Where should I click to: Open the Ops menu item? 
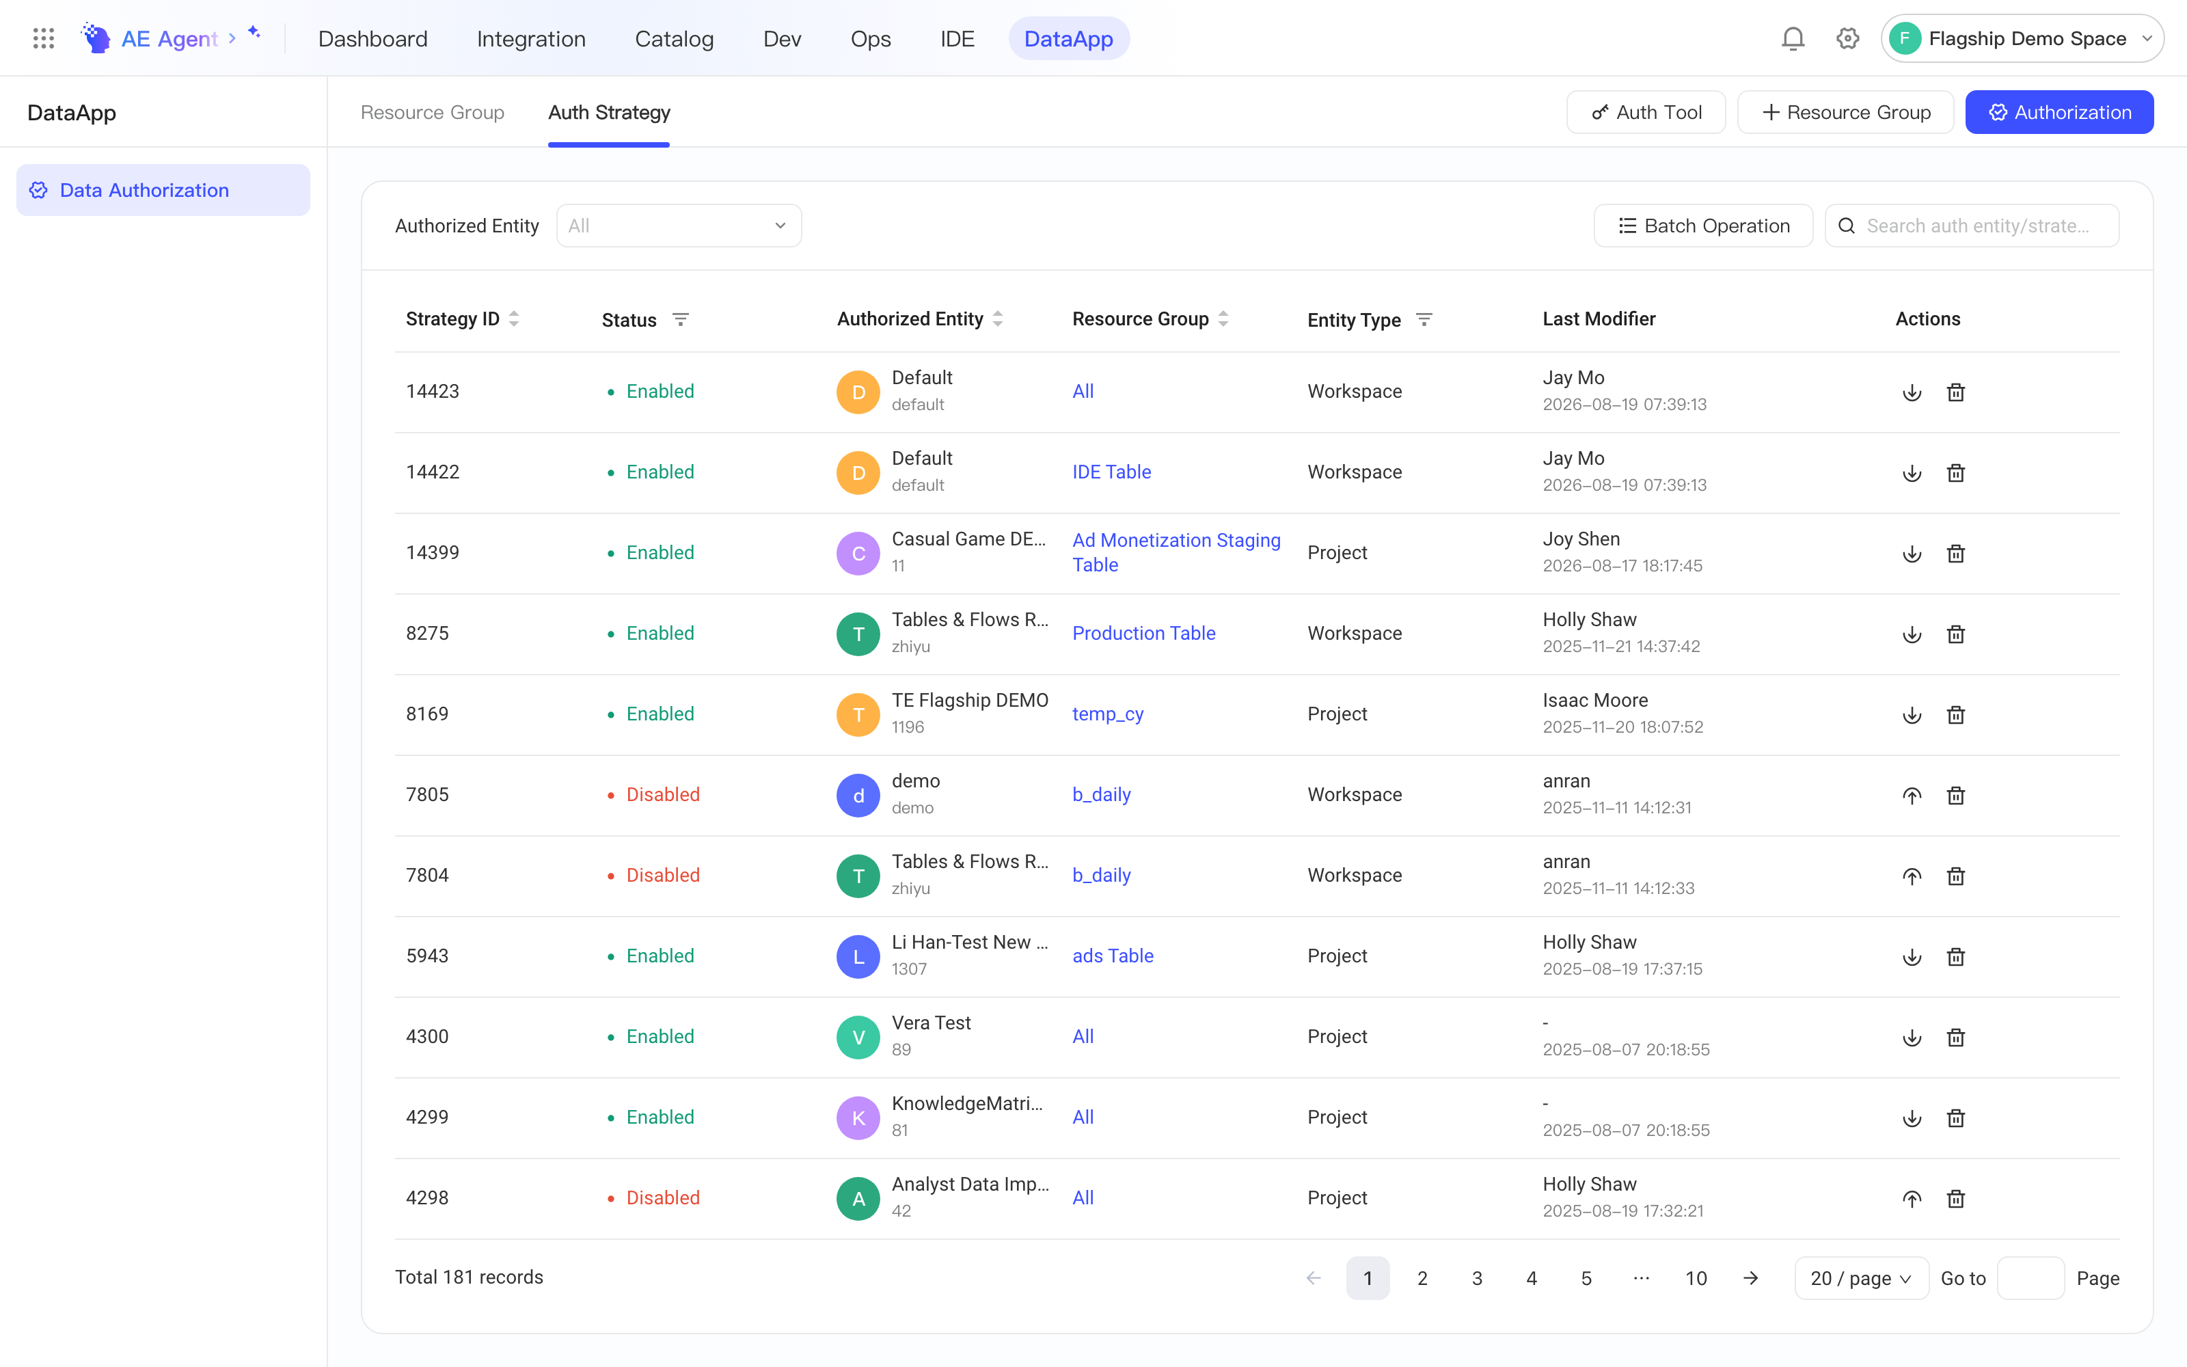(x=870, y=38)
